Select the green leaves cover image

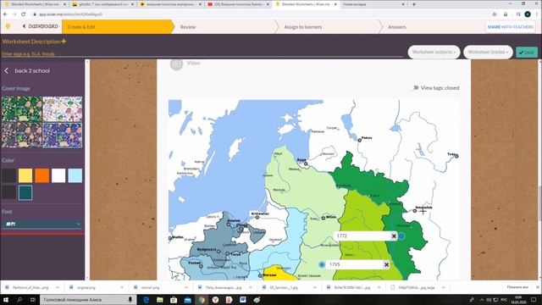click(21, 109)
